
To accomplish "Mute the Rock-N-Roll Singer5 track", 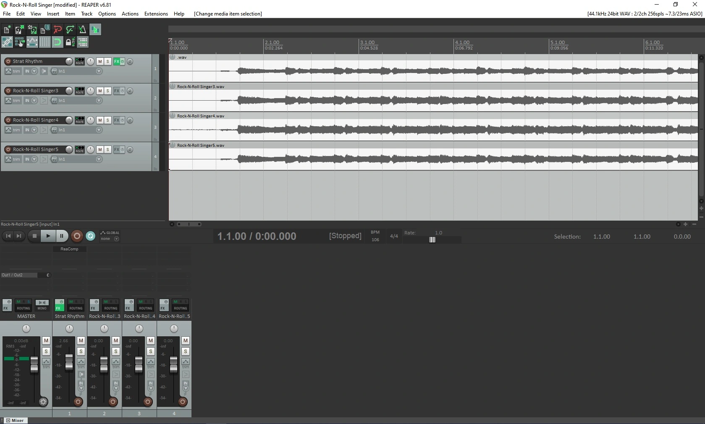I will (x=100, y=149).
